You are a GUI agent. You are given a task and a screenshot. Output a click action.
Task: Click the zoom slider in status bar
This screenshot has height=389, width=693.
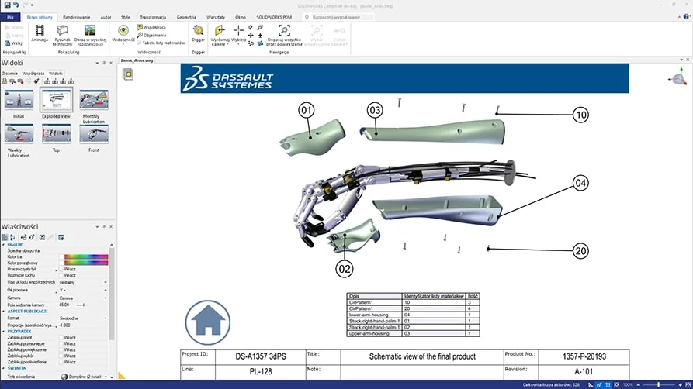click(x=659, y=385)
